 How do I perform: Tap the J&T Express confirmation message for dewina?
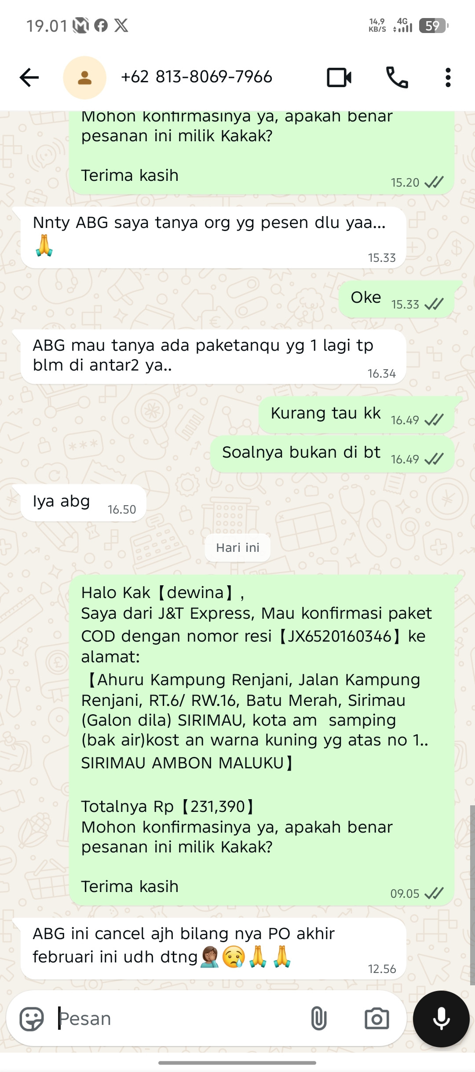(x=262, y=740)
